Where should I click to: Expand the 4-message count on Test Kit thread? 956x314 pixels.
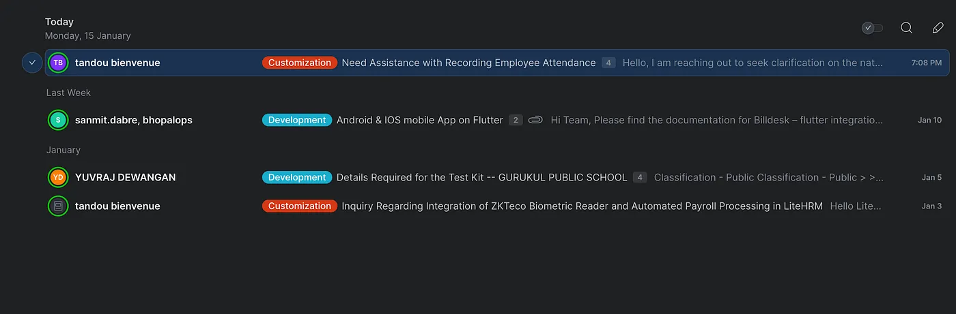pyautogui.click(x=639, y=177)
